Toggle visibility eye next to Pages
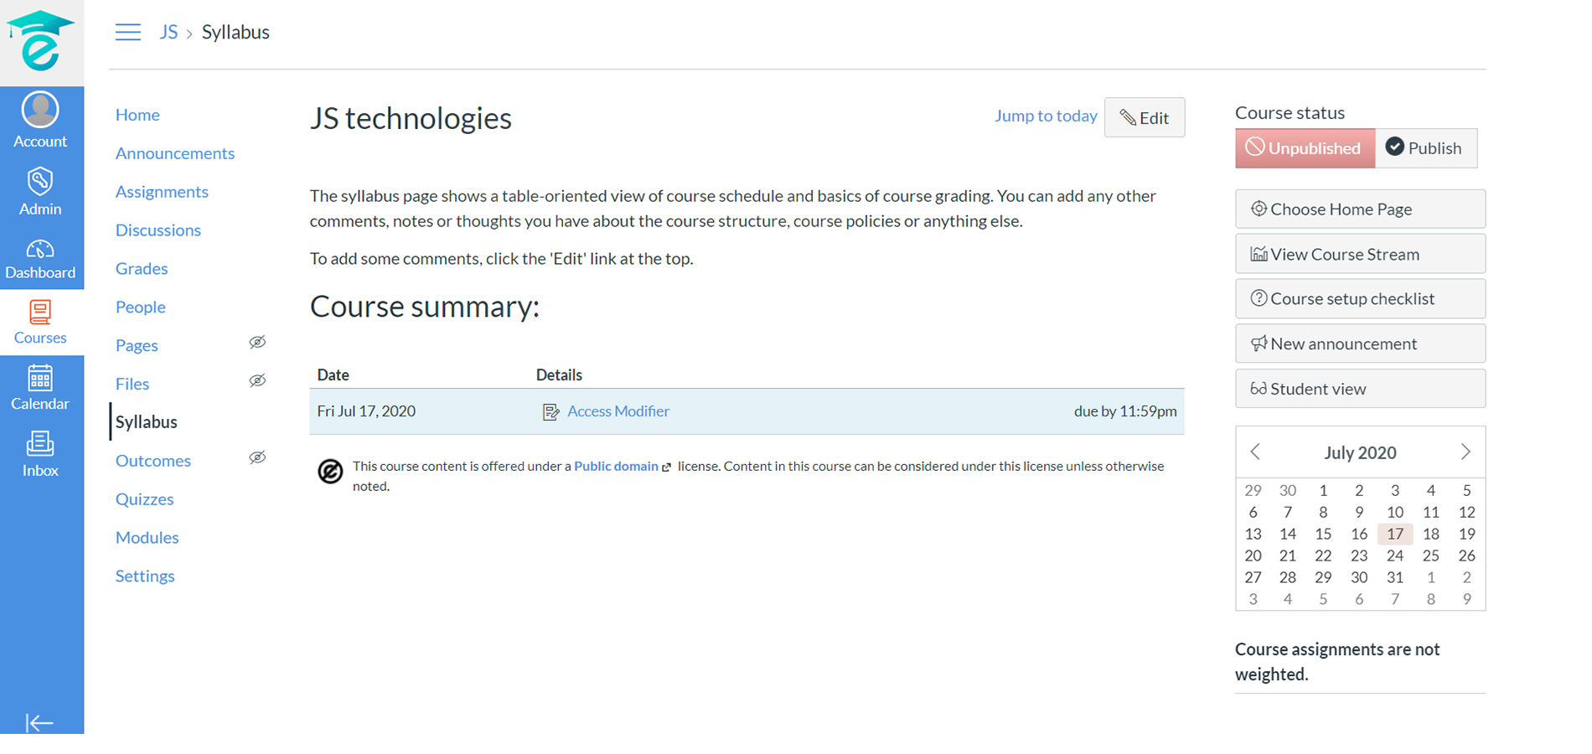1592x754 pixels. 257,343
